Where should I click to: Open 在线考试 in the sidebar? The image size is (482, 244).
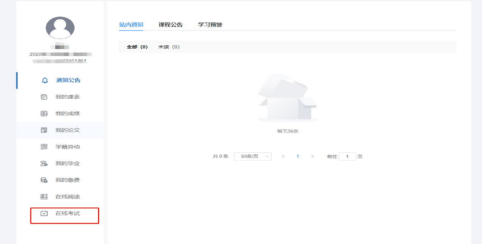pyautogui.click(x=60, y=213)
